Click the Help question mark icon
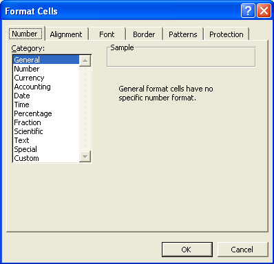The width and height of the screenshot is (274, 264). coord(248,11)
